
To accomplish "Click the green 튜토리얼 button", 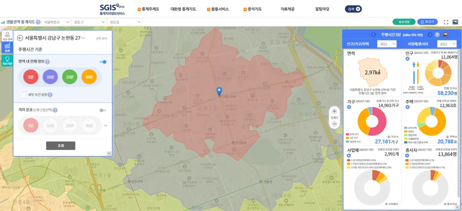I will tap(404, 22).
